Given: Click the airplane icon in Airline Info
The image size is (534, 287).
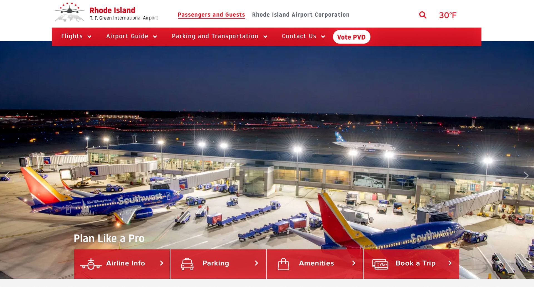Looking at the screenshot, I should (x=91, y=264).
